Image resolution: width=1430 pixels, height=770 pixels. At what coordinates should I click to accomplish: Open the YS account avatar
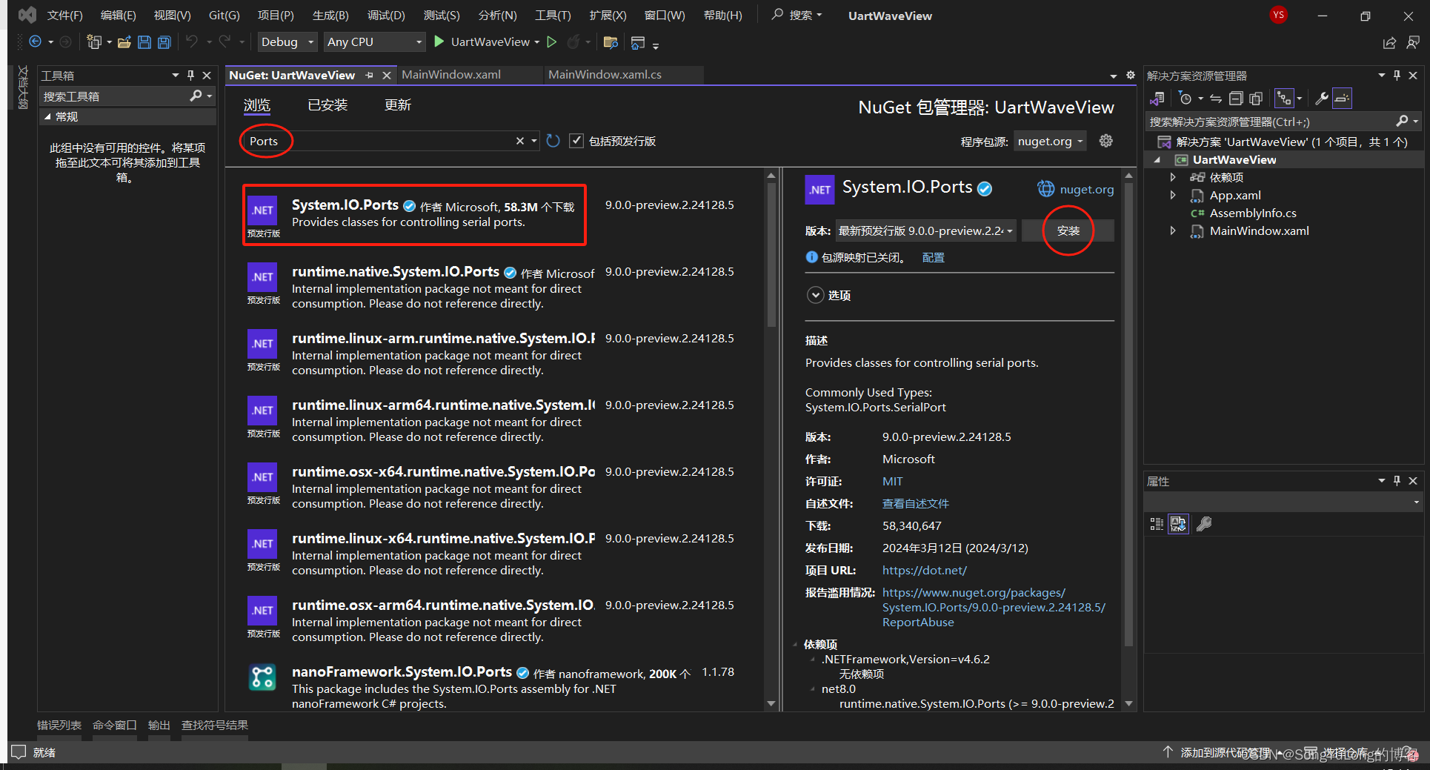1278,15
